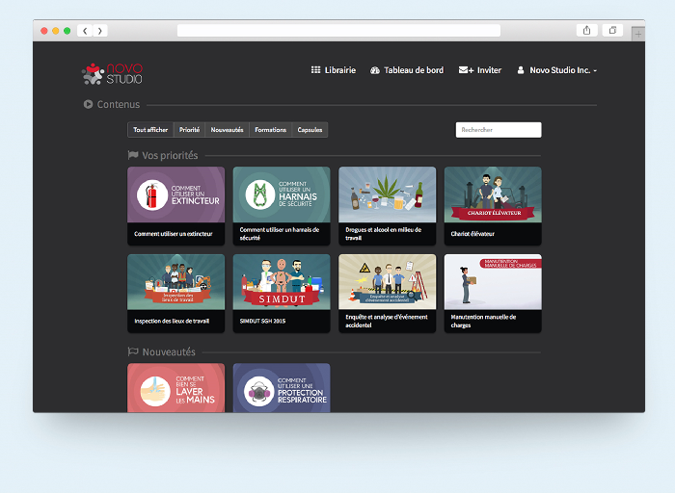Screen dimensions: 675x493
Task: Click the Nouveautés flag icon
Action: (133, 351)
